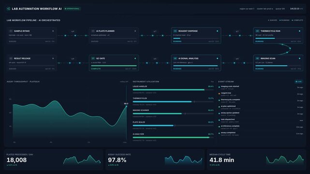Screen dimensions: 310x174
Task: Click the Plates Processed sparkline
Action: coord(82,160)
